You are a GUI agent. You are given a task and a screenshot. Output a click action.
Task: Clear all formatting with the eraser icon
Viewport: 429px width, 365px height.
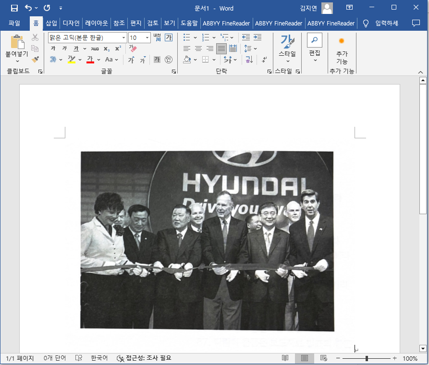133,49
